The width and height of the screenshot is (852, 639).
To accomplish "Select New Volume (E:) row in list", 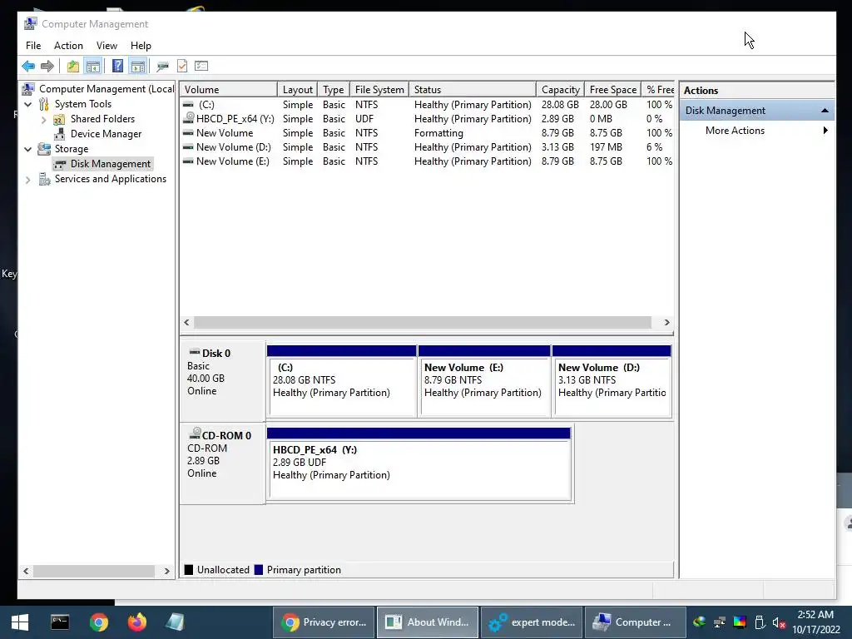I will click(x=427, y=161).
